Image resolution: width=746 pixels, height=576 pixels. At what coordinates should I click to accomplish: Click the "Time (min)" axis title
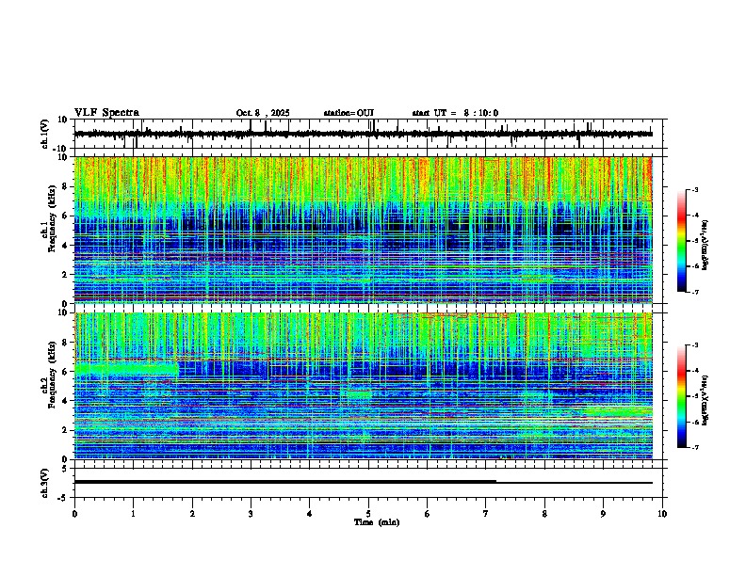click(x=377, y=522)
